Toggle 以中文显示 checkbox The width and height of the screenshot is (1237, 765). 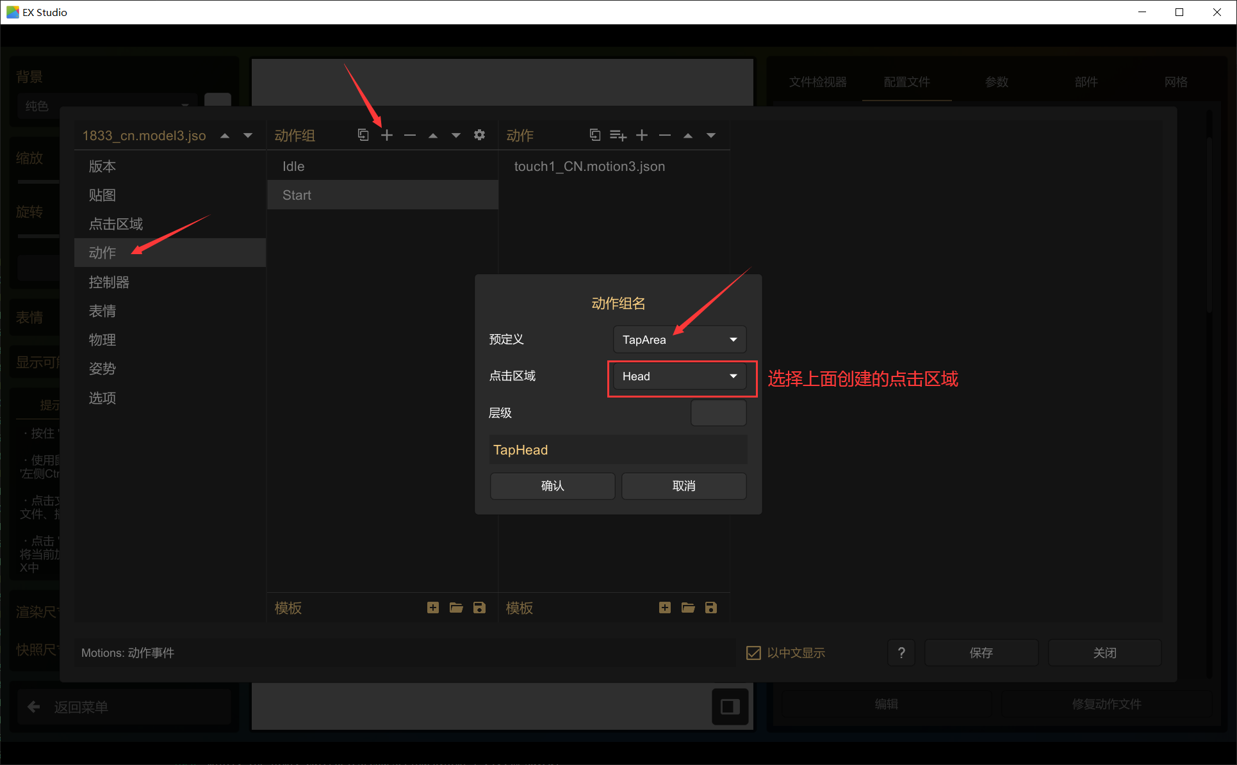[x=754, y=652]
